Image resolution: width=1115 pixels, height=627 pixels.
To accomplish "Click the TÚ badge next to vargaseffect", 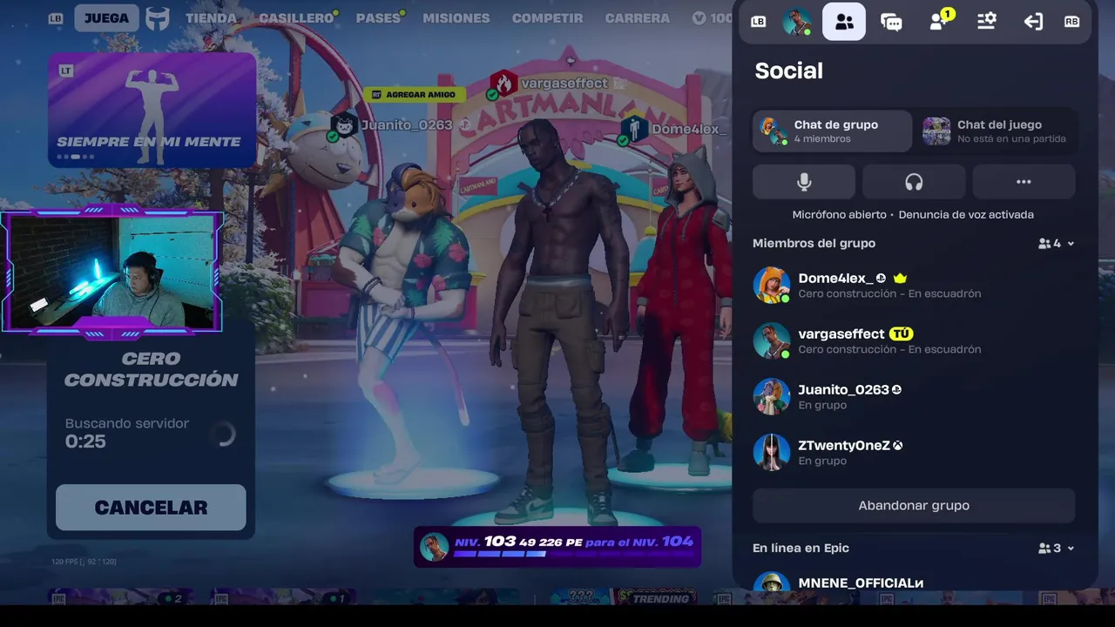I will point(902,334).
